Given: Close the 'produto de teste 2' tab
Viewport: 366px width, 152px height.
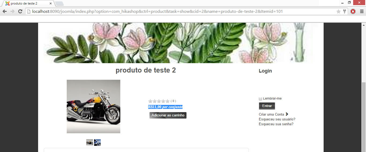Looking at the screenshot, I should coord(51,3).
